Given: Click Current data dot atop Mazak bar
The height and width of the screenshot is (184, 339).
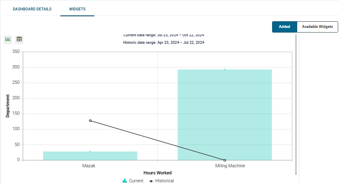Looking at the screenshot, I should [90, 151].
